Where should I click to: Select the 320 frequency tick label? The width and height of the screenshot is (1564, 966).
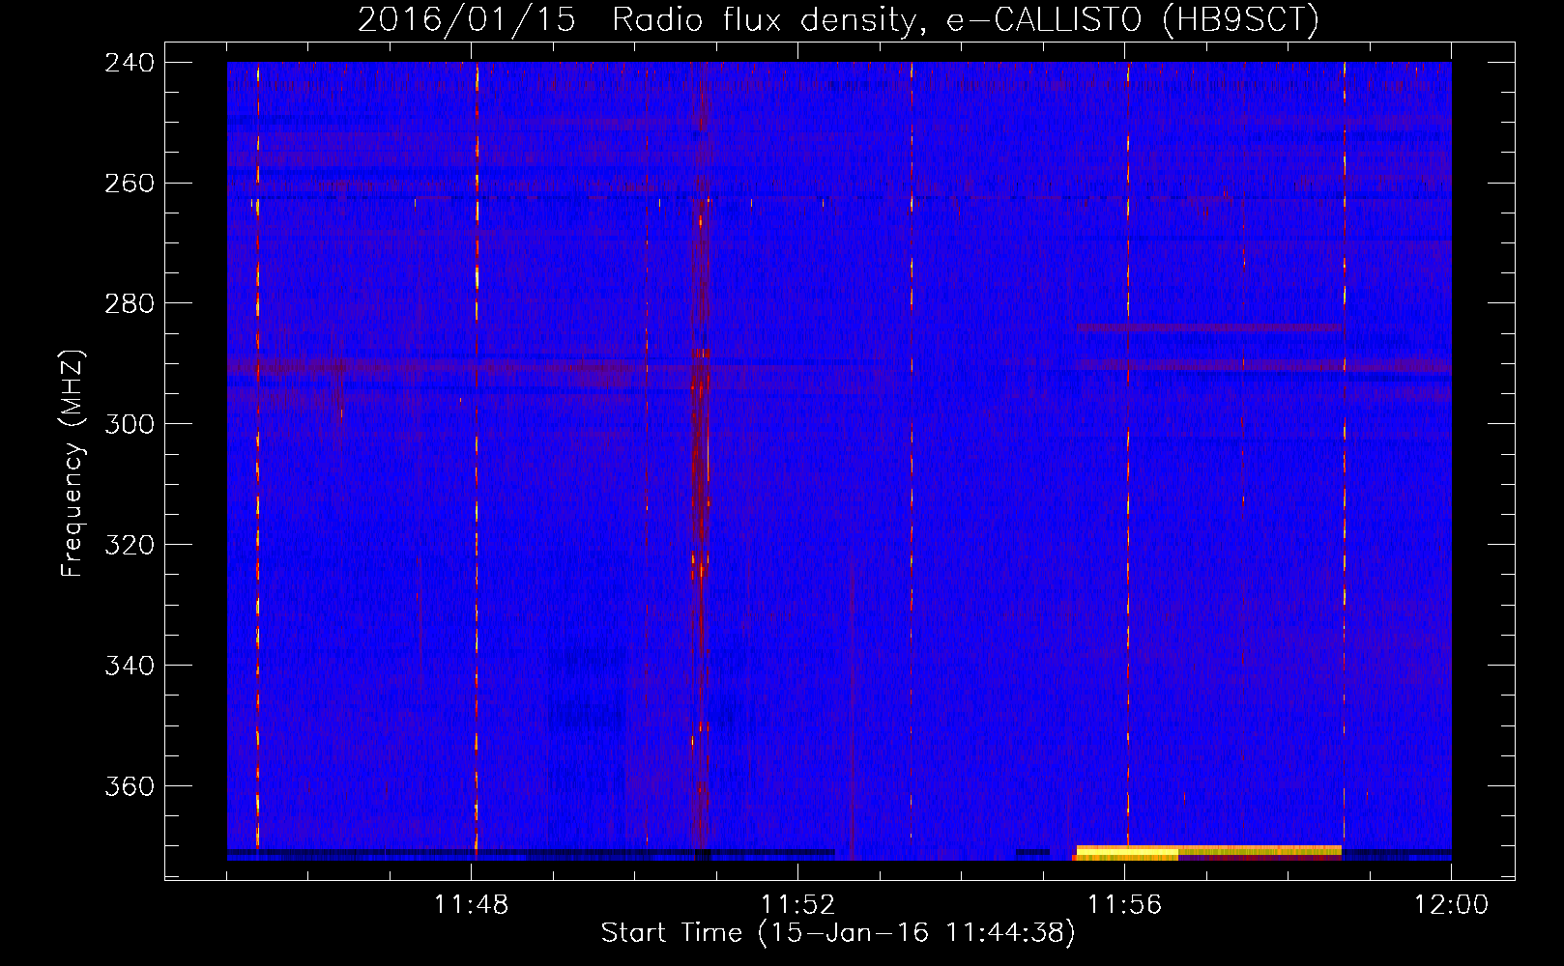130,545
